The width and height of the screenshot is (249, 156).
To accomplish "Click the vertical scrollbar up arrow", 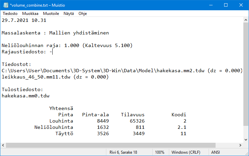I will point(246,20).
